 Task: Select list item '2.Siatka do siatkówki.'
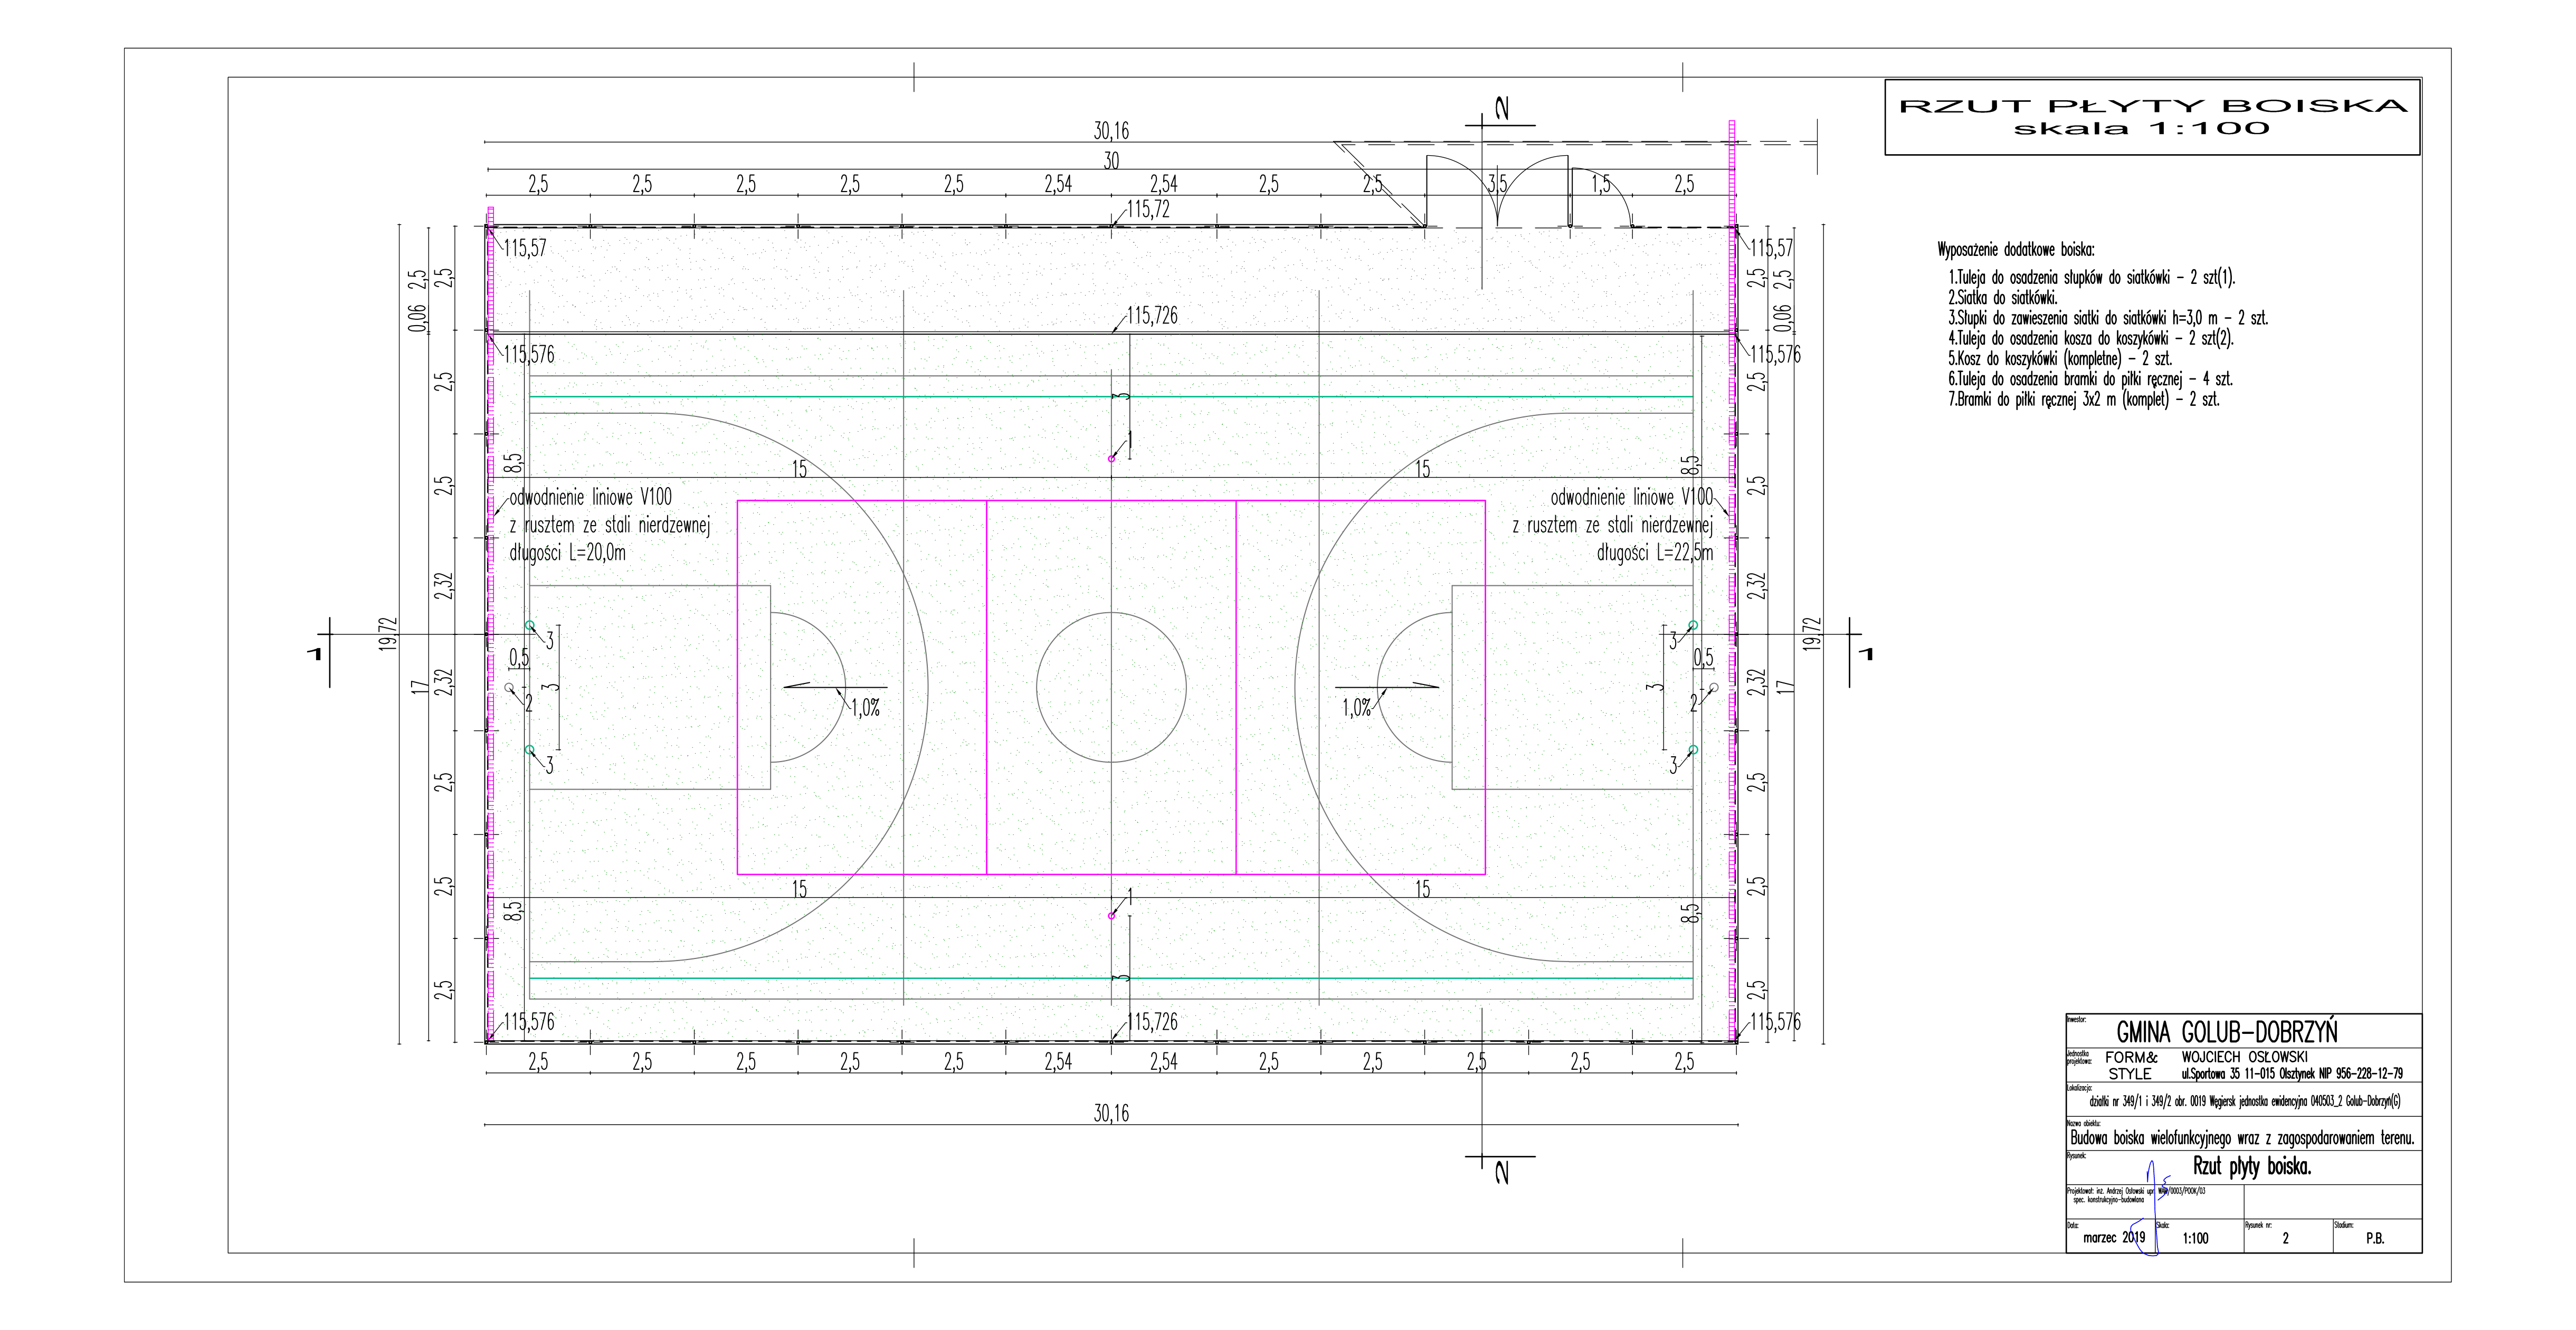click(x=2003, y=298)
